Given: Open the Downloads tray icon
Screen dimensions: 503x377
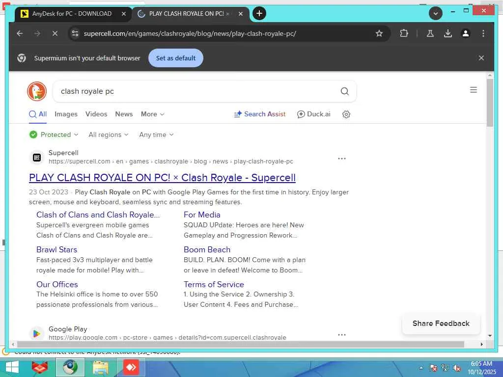Looking at the screenshot, I should pos(448,33).
